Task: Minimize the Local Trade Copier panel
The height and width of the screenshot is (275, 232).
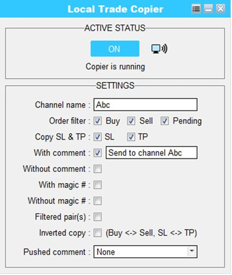Action: pyautogui.click(x=208, y=9)
